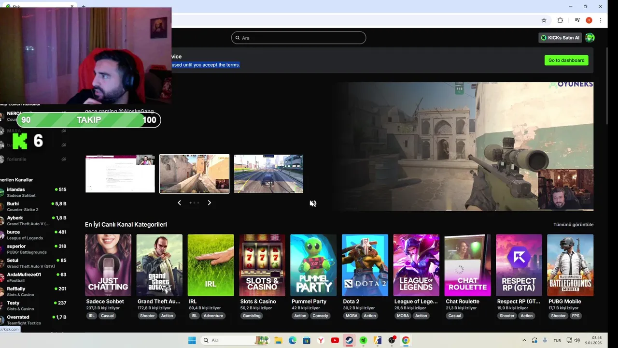Screen dimensions: 618x348
Task: Open the Respect RP (GTA) category card
Action: tap(519, 265)
